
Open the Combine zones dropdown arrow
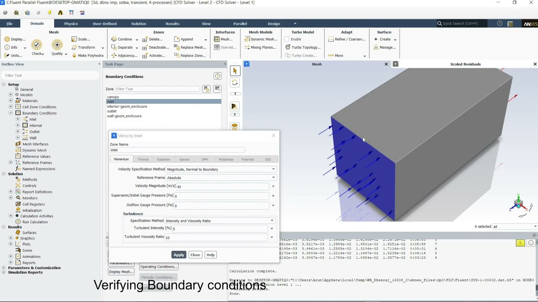(x=137, y=39)
